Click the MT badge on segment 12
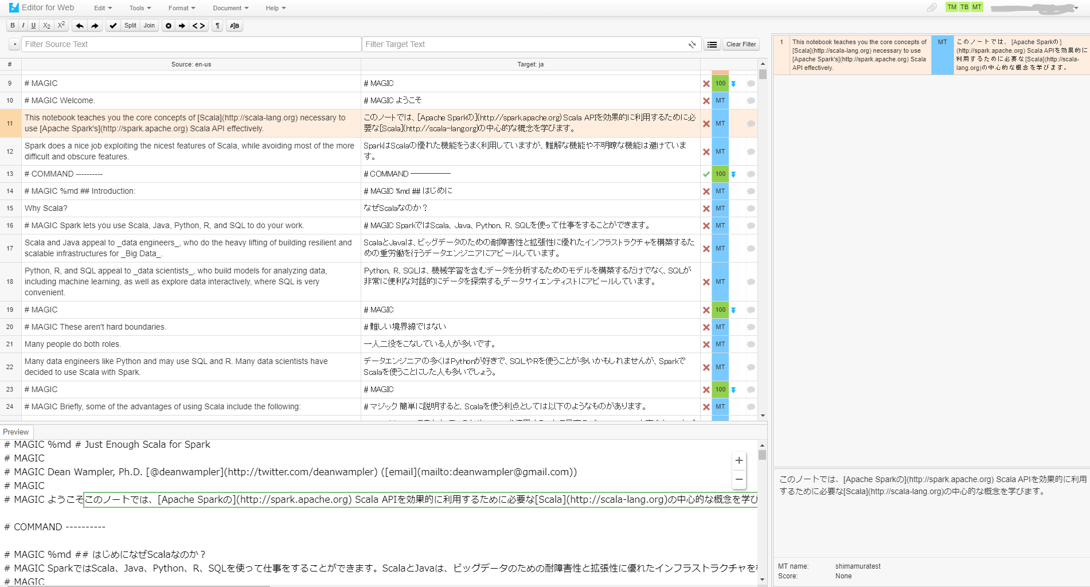This screenshot has width=1090, height=587. (720, 152)
